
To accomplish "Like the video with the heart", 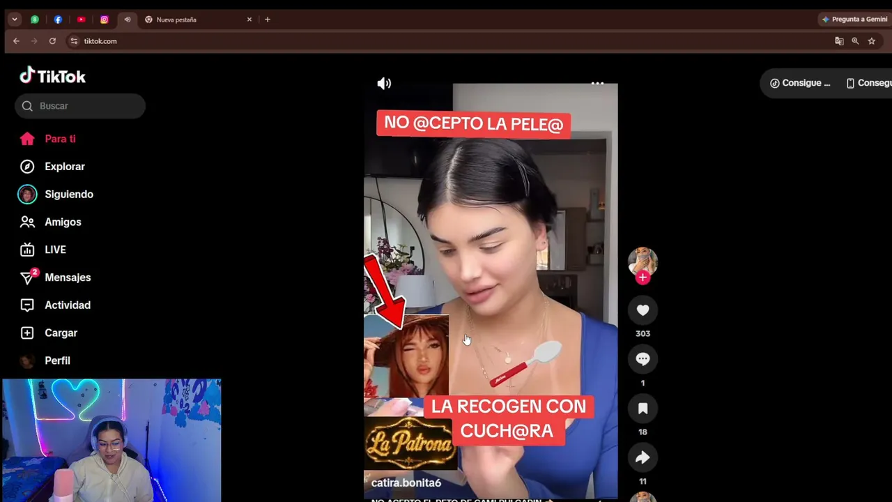I will coord(643,310).
